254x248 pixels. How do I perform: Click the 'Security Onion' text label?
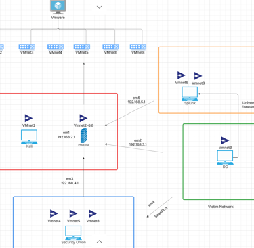click(74, 242)
